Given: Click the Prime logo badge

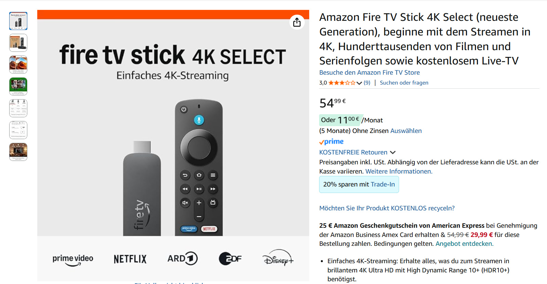Looking at the screenshot, I should 331,141.
